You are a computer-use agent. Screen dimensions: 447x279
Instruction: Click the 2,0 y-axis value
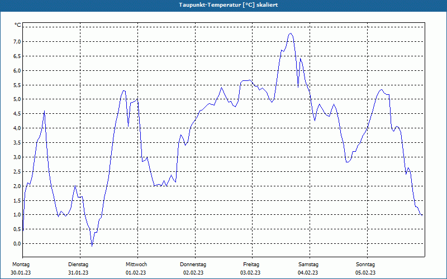pyautogui.click(x=17, y=186)
